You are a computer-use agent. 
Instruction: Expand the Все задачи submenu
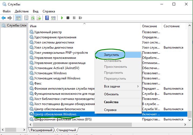coord(118,86)
